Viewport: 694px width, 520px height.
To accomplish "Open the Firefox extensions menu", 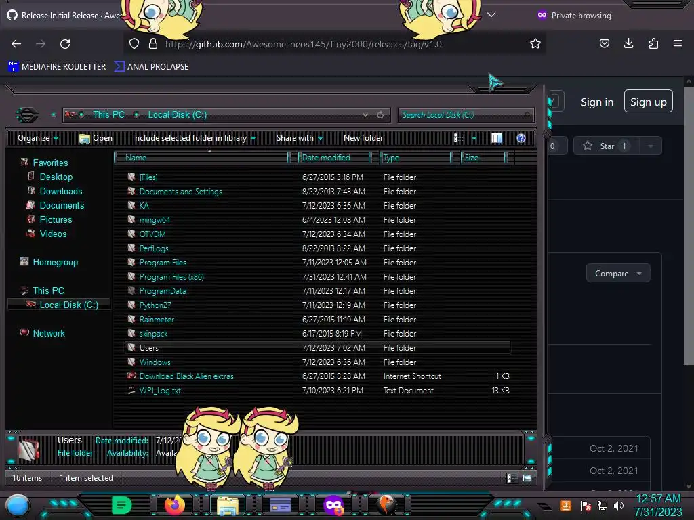I will (653, 43).
